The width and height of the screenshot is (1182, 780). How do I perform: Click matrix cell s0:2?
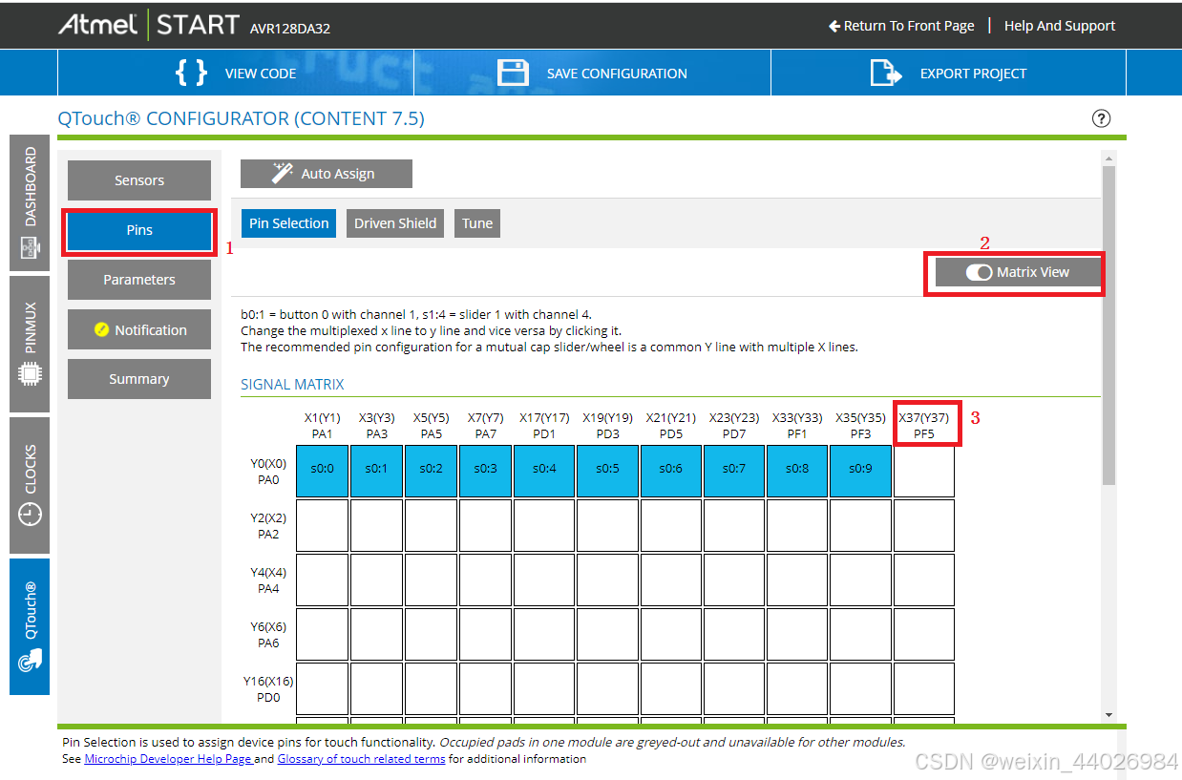pos(431,471)
